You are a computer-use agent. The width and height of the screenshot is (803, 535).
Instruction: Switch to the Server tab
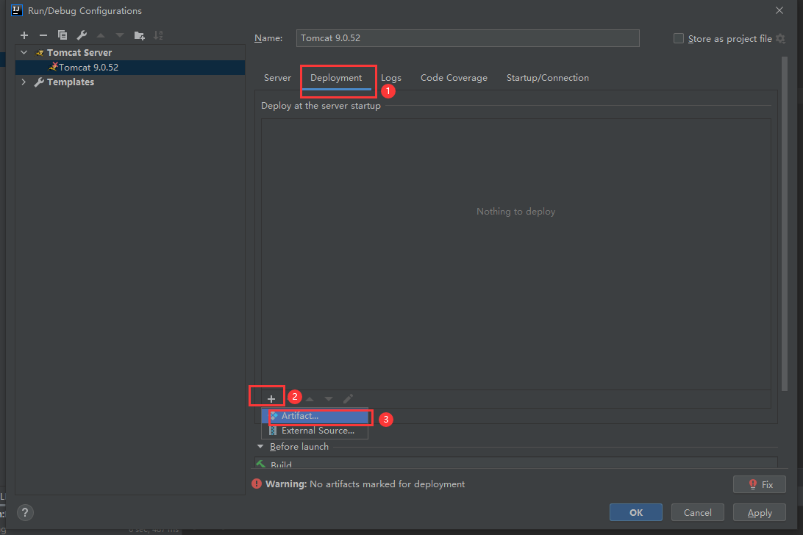(x=277, y=78)
